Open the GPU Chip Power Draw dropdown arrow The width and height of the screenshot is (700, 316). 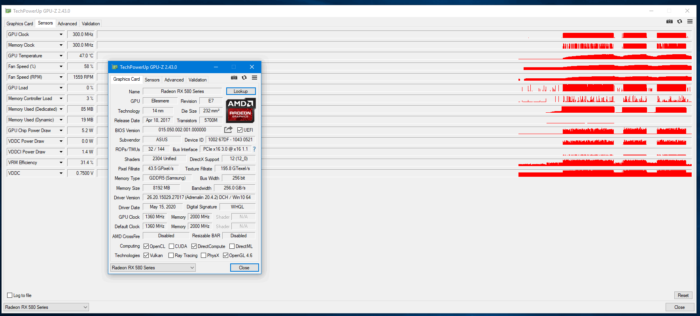click(61, 131)
